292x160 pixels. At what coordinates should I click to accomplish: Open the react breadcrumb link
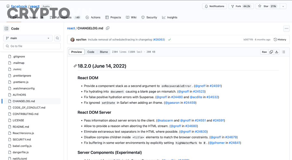[71, 28]
